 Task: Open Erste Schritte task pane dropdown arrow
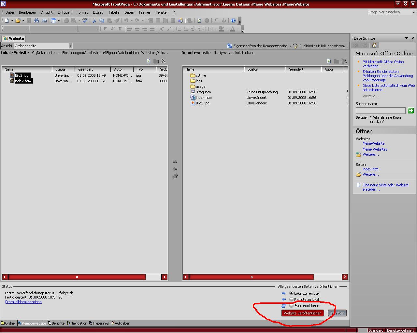point(406,38)
